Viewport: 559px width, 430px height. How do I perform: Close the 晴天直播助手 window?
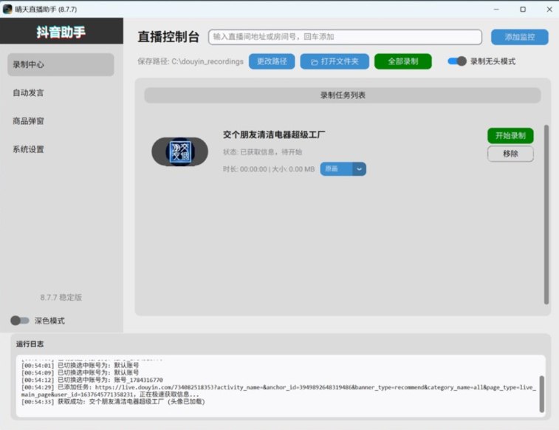tap(549, 10)
